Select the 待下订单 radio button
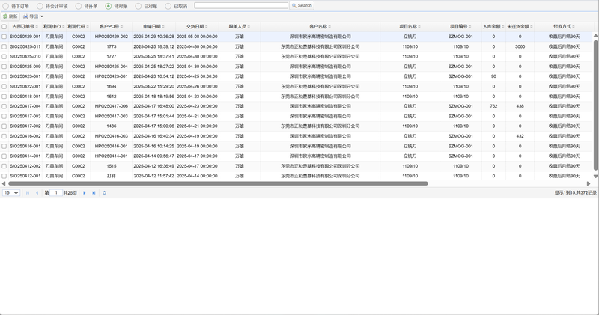 pyautogui.click(x=6, y=6)
